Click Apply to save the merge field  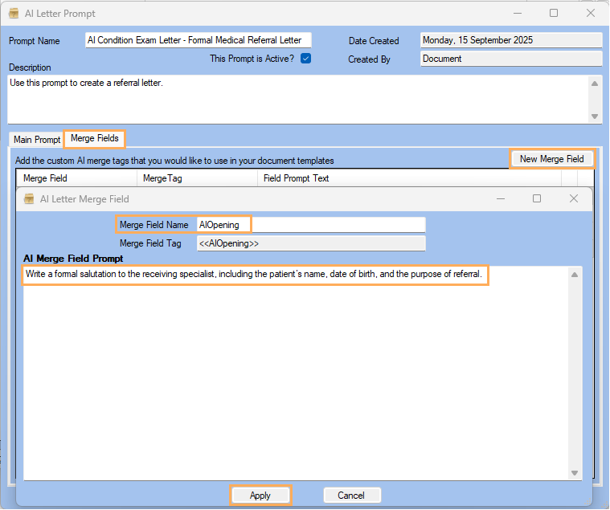(260, 496)
